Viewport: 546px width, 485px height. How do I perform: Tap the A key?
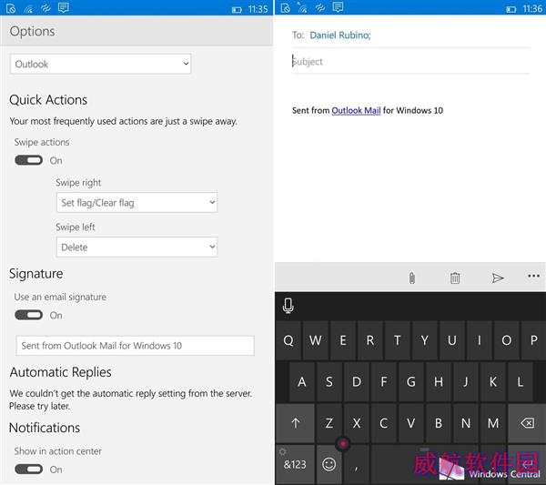302,381
